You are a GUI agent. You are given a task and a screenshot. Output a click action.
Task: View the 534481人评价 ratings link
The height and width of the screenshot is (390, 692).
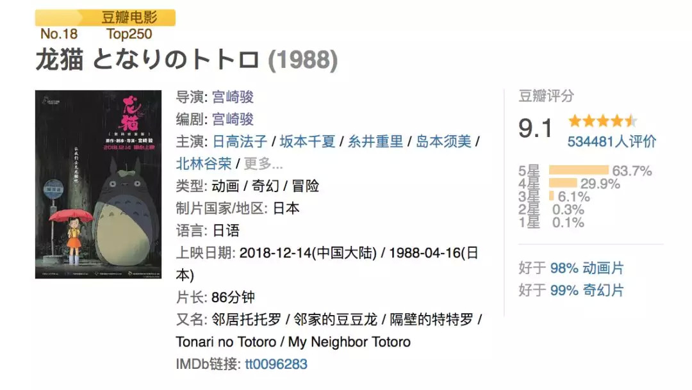click(612, 142)
